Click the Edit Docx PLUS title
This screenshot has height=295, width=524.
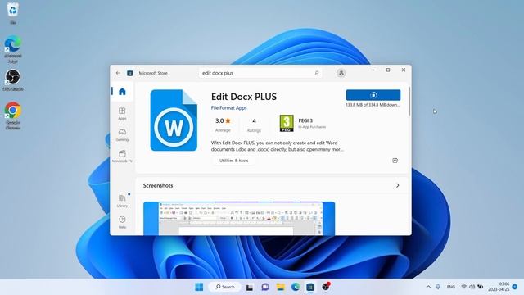point(244,97)
